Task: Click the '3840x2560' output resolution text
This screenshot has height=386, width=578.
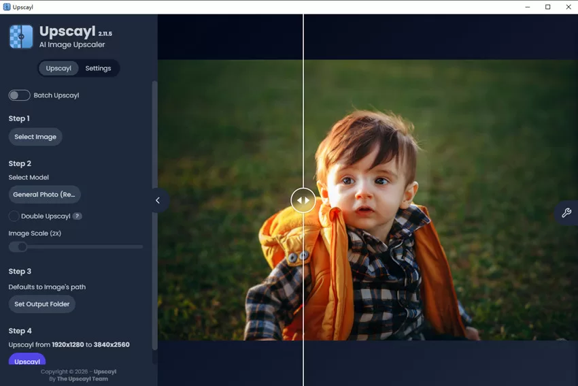Action: point(112,344)
